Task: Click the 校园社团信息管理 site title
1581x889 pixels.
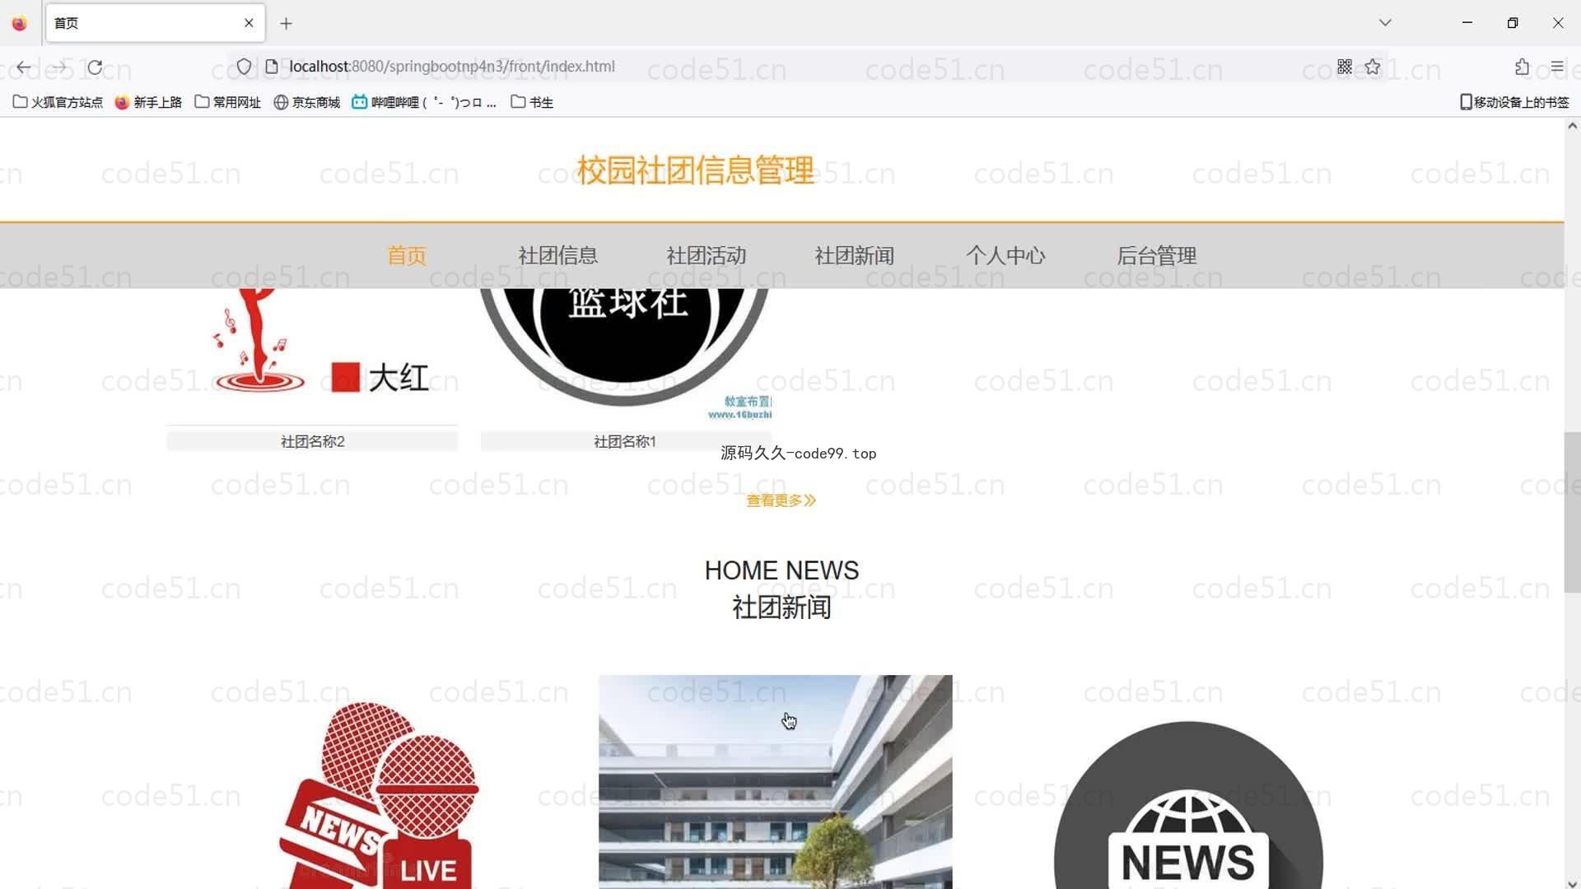Action: pos(696,170)
